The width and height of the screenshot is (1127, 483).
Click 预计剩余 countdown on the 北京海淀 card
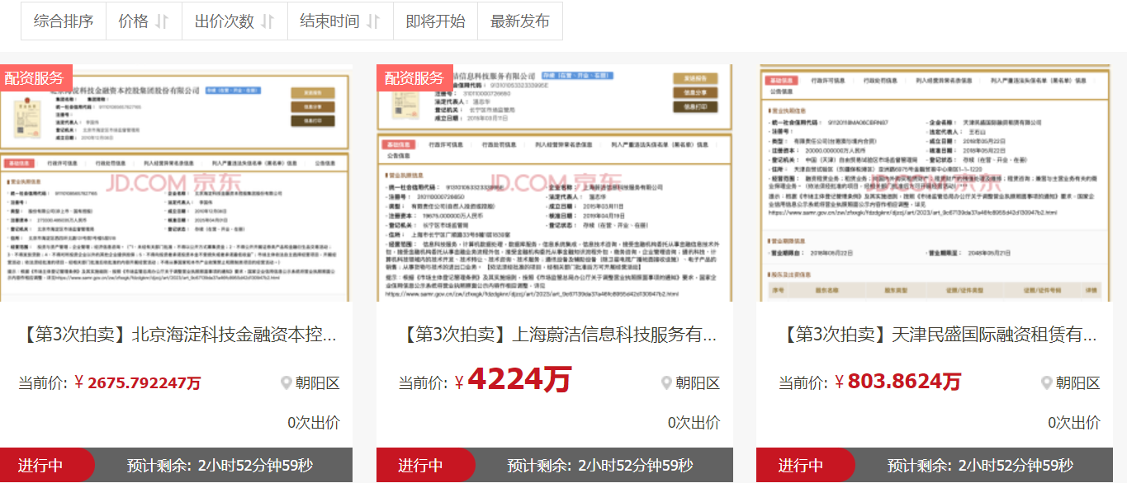coord(220,466)
